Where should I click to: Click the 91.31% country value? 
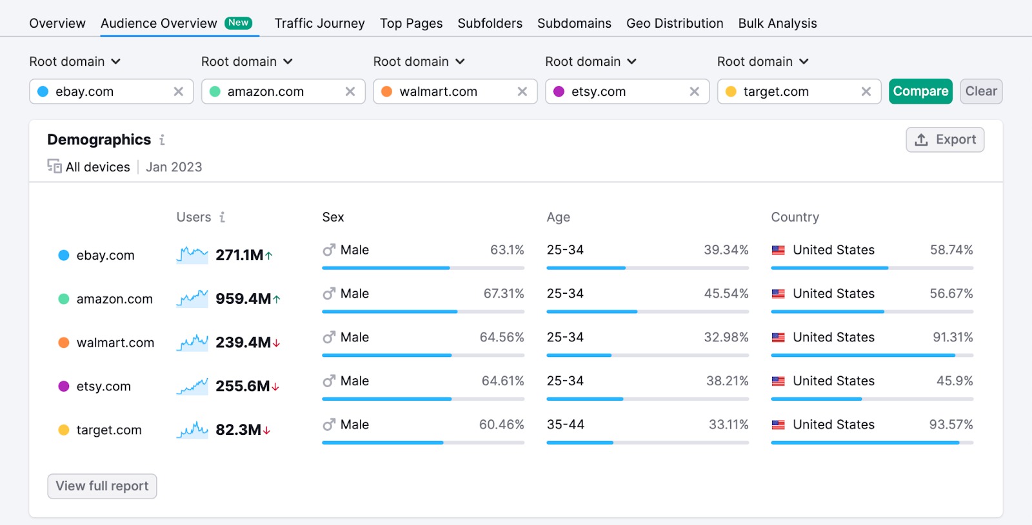(953, 338)
